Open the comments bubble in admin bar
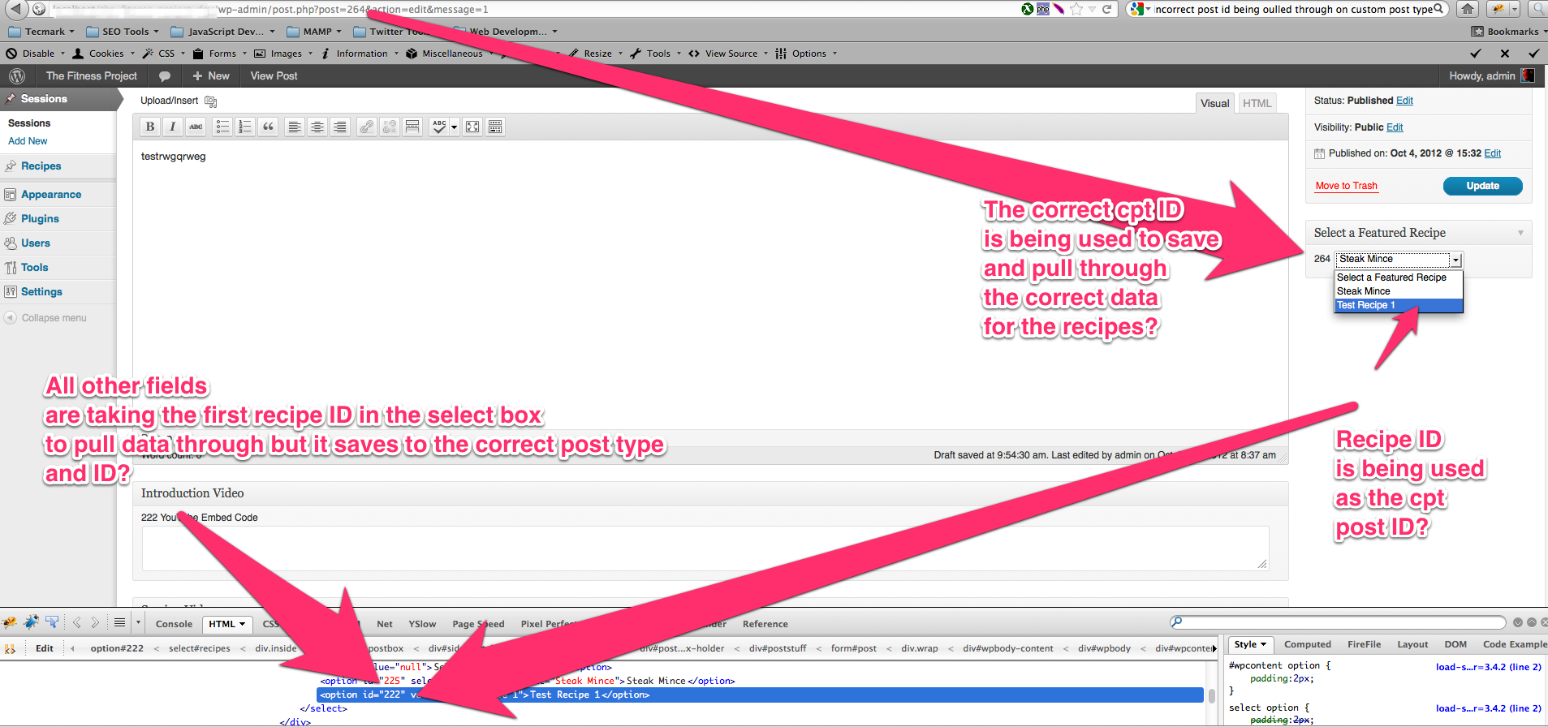 pos(165,76)
